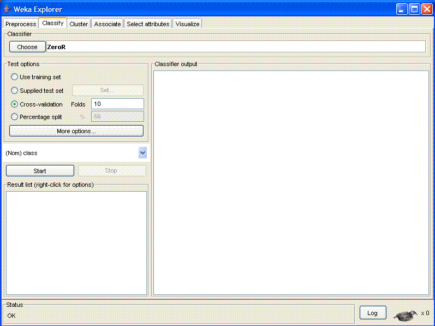Click the Result list panel
This screenshot has width=435, height=326.
point(76,243)
